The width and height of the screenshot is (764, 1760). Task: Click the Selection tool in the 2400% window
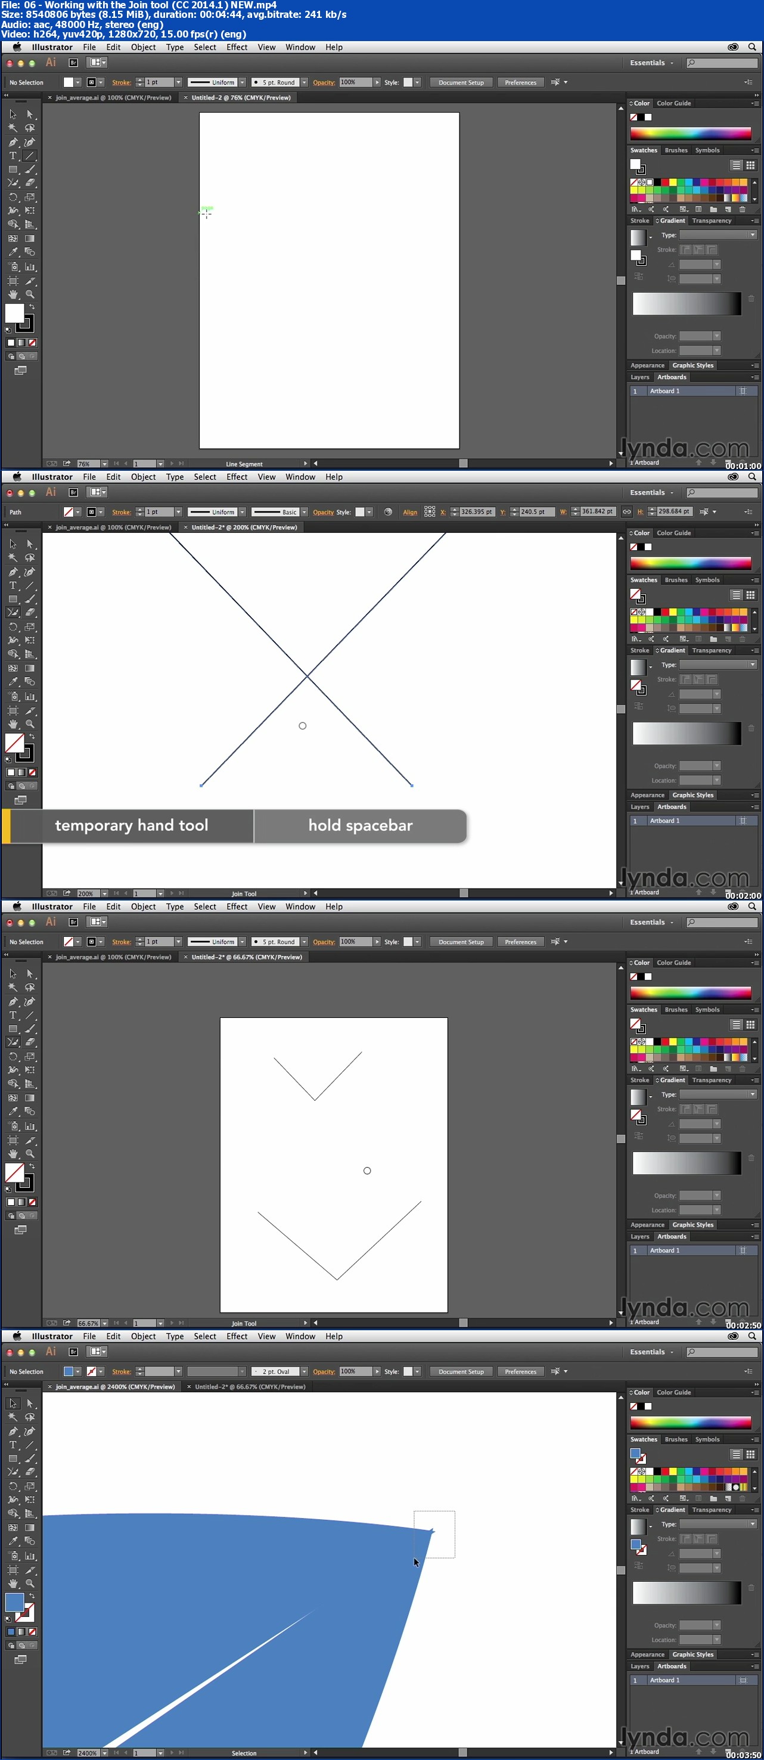13,1404
